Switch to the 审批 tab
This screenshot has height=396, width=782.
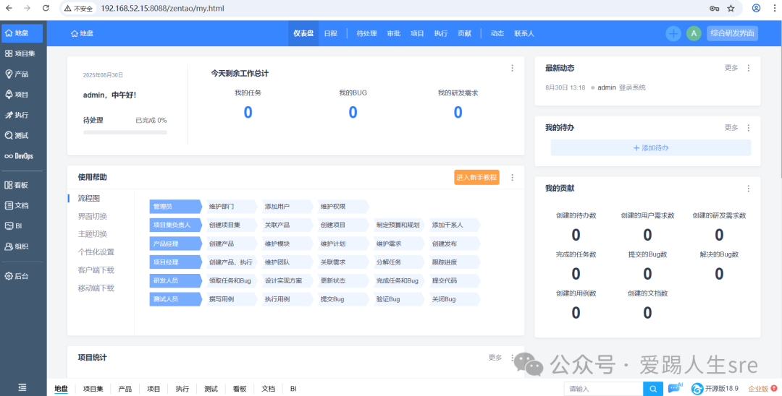click(393, 33)
